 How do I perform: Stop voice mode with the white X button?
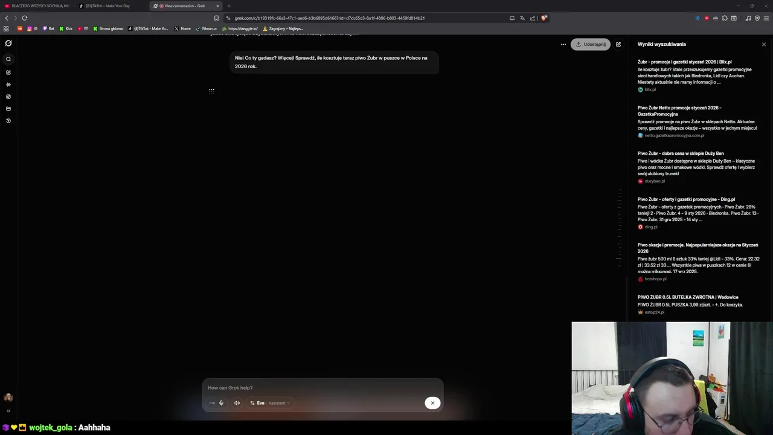tap(432, 403)
